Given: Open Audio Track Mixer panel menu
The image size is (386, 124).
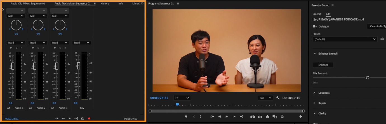Looking at the screenshot, I should [95, 4].
